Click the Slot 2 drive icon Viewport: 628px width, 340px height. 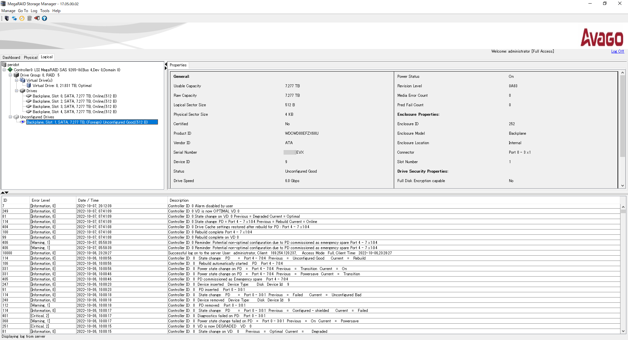point(29,101)
